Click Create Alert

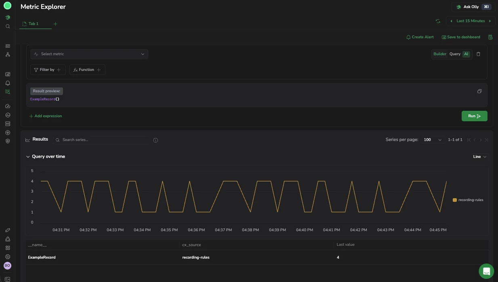tap(420, 37)
